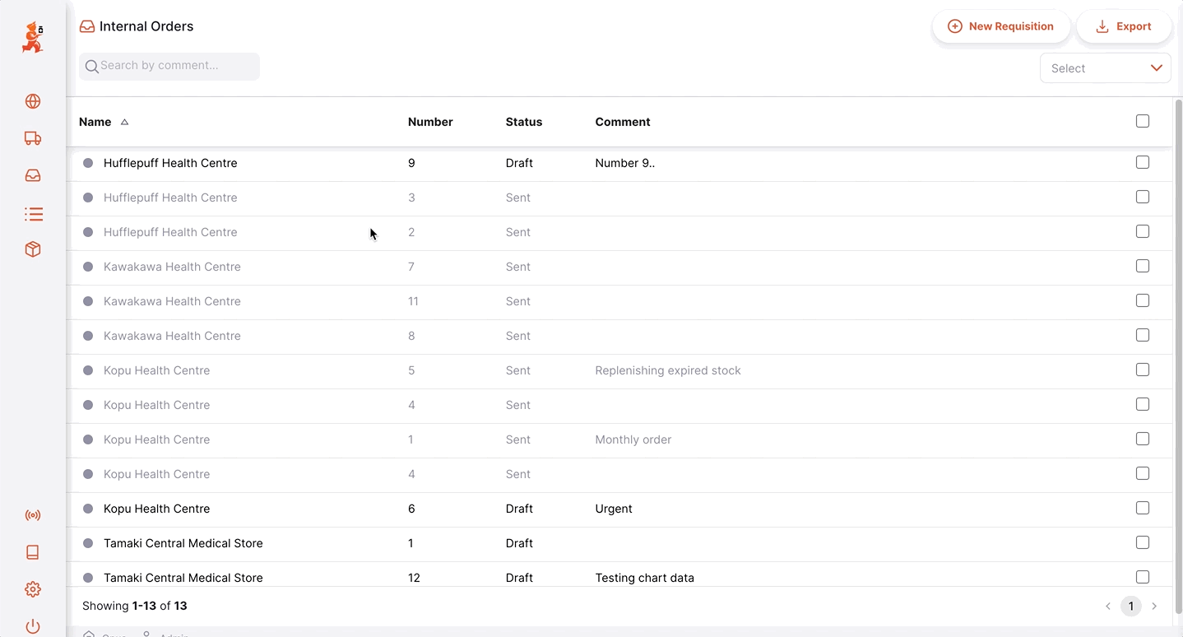Viewport: 1183px width, 637px height.
Task: Open the Replenishment inbox icon in the sidebar
Action: pyautogui.click(x=33, y=175)
